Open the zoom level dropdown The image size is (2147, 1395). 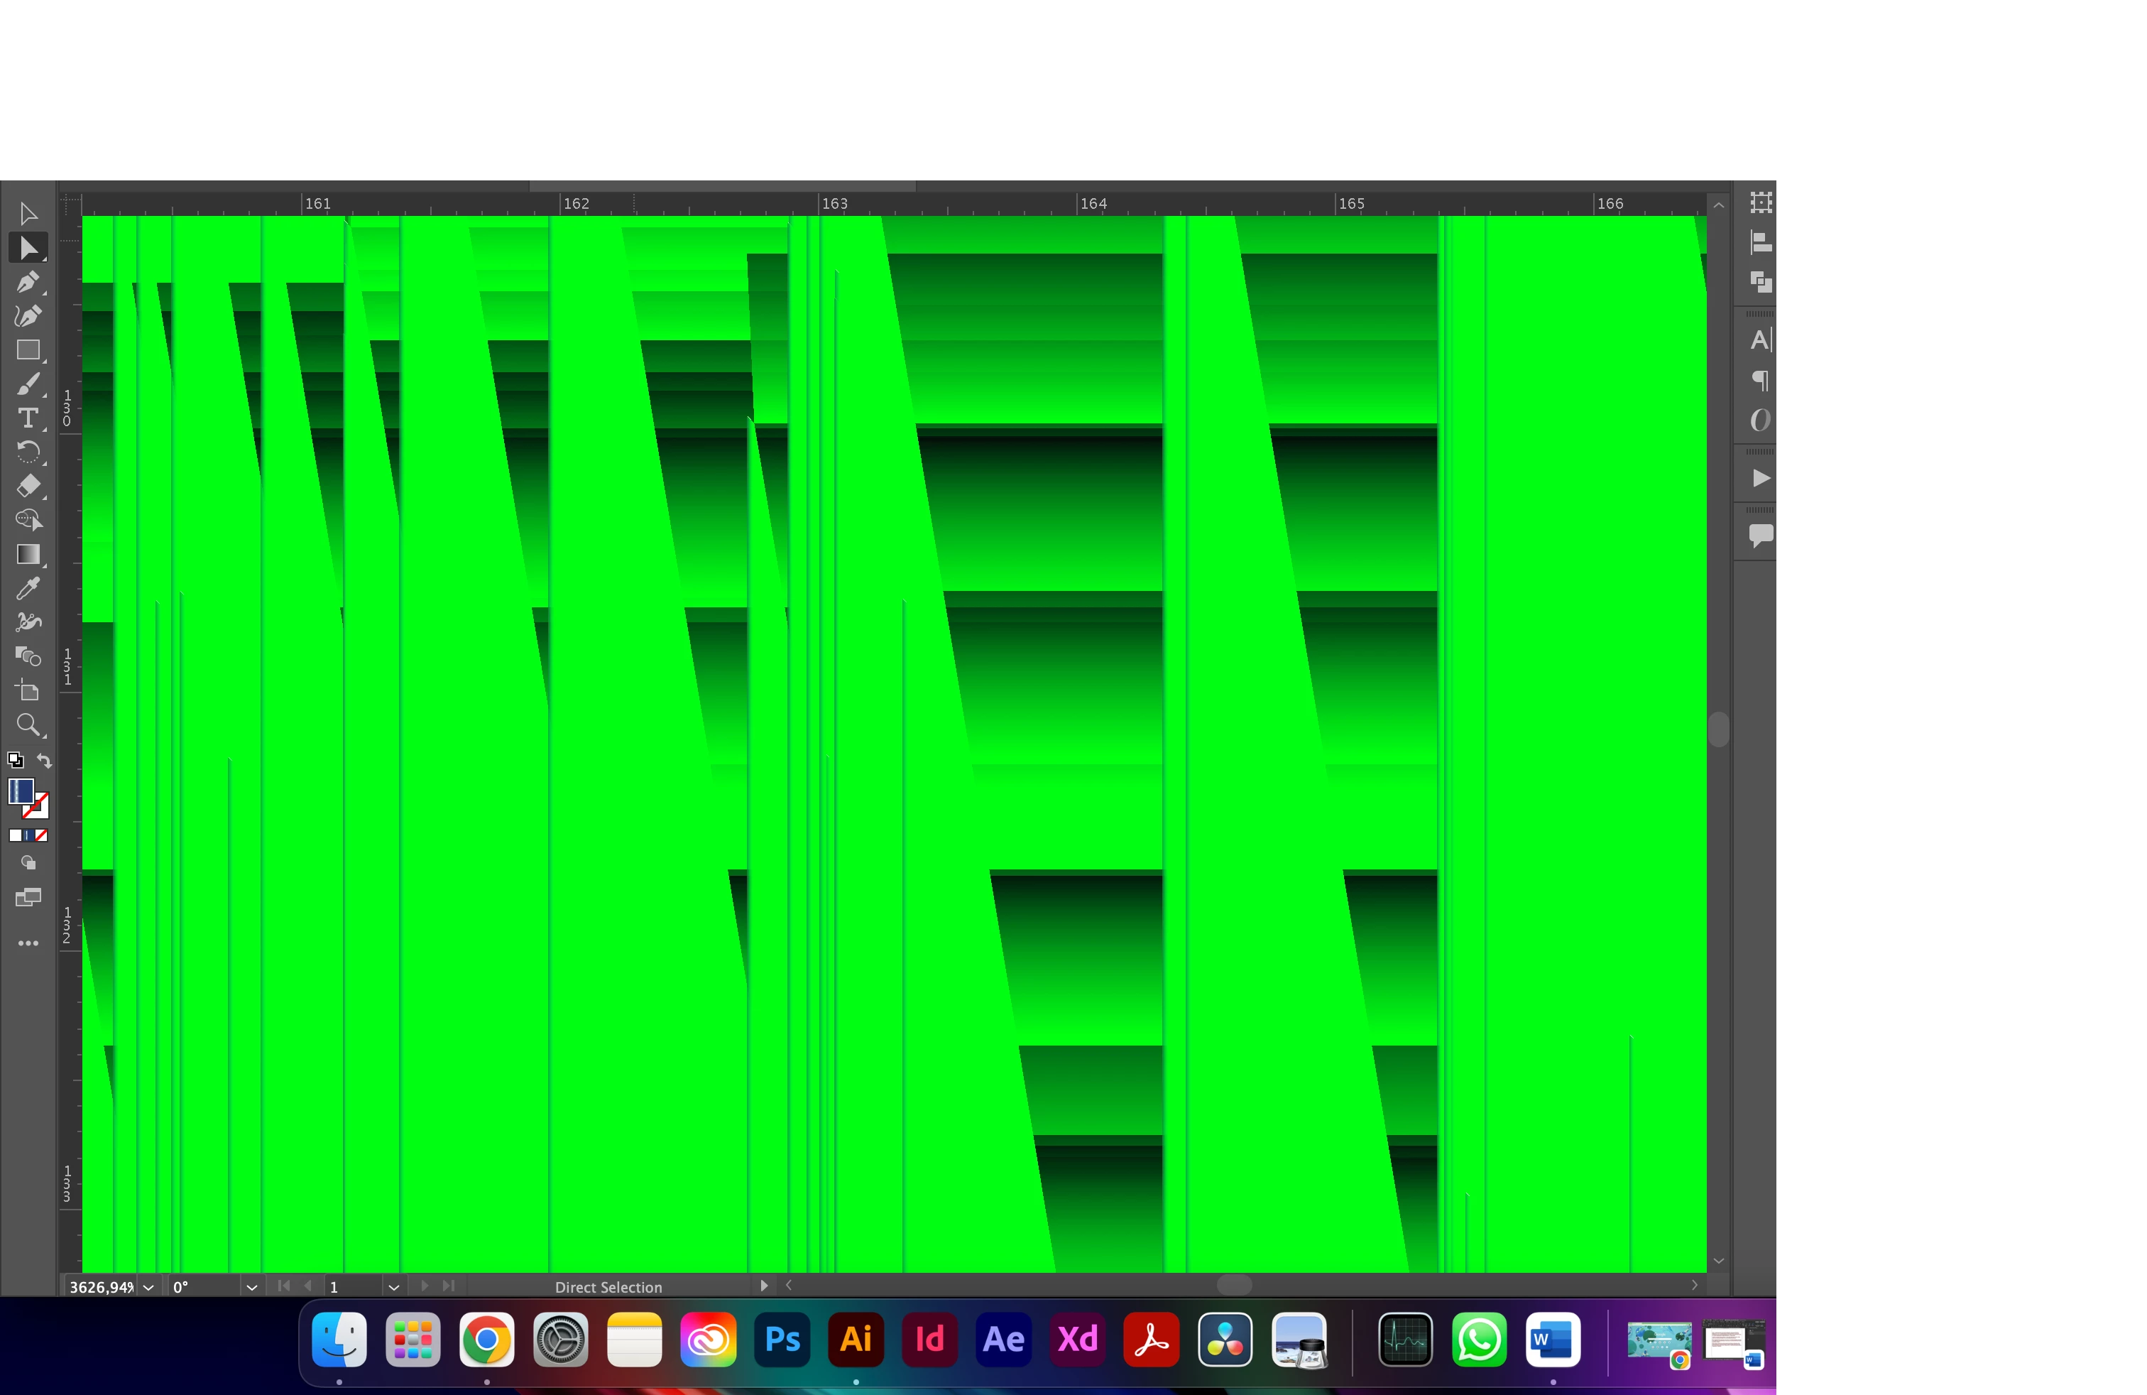tap(149, 1287)
